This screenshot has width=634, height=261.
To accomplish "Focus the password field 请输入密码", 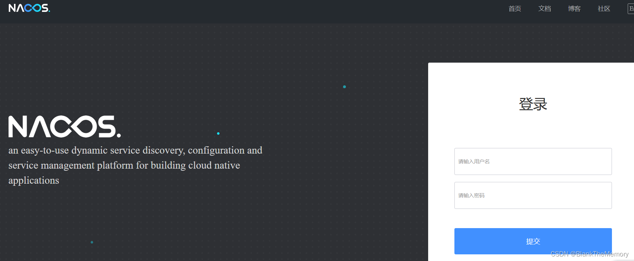I will click(x=533, y=195).
